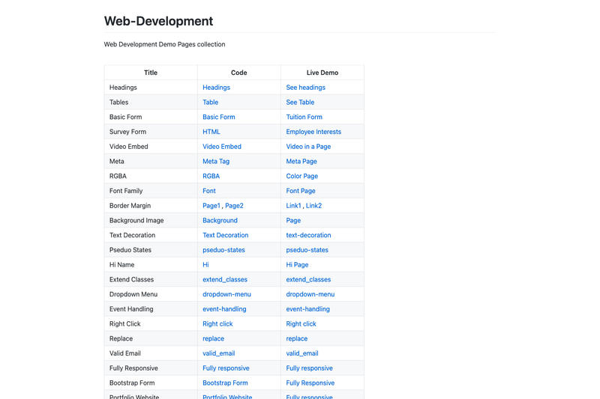Image resolution: width=600 pixels, height=399 pixels.
Task: Open the Bootstrap Form code link
Action: [225, 383]
